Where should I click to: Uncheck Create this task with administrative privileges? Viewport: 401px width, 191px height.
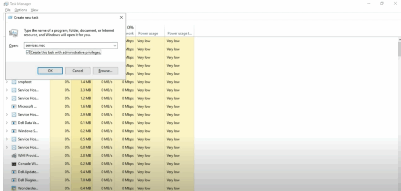tap(28, 52)
